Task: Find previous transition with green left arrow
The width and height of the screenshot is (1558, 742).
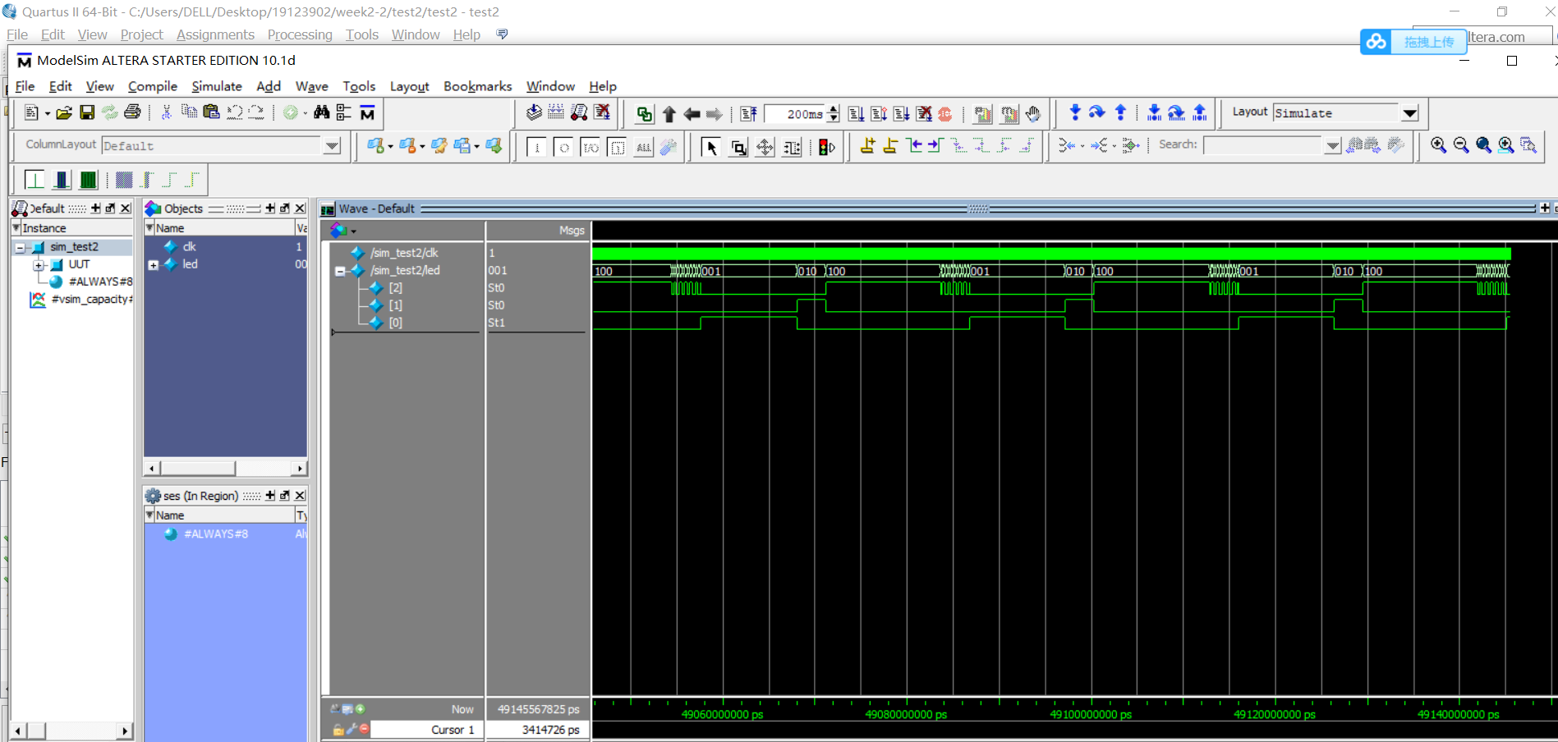Action: [x=914, y=146]
